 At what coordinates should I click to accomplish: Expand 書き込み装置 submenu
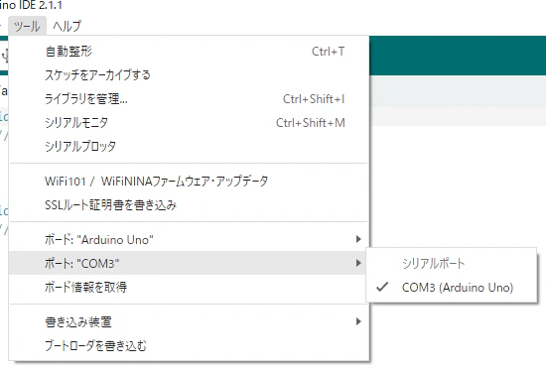point(189,321)
